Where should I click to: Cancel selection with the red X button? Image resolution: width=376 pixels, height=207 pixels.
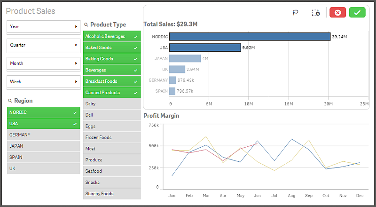pyautogui.click(x=337, y=13)
